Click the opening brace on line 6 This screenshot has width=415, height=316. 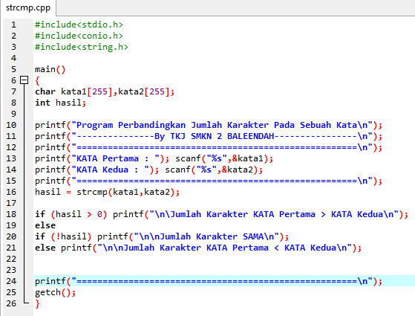point(37,80)
